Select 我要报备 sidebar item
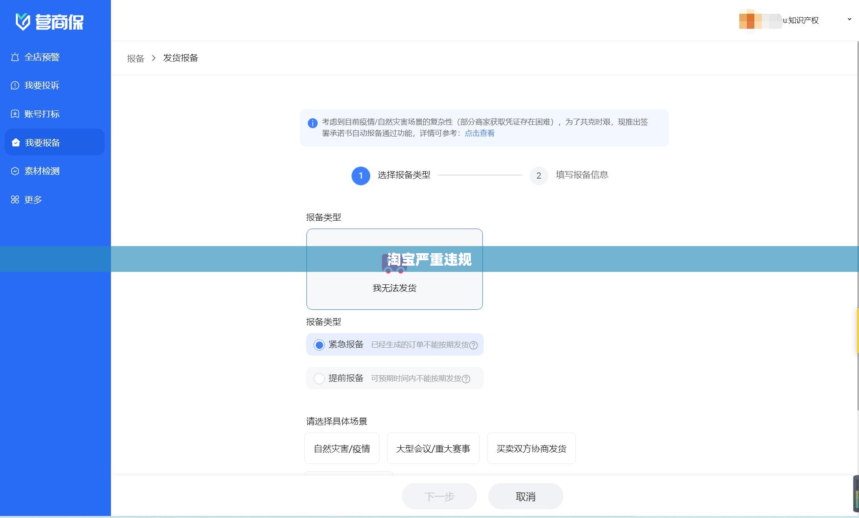 (x=55, y=142)
